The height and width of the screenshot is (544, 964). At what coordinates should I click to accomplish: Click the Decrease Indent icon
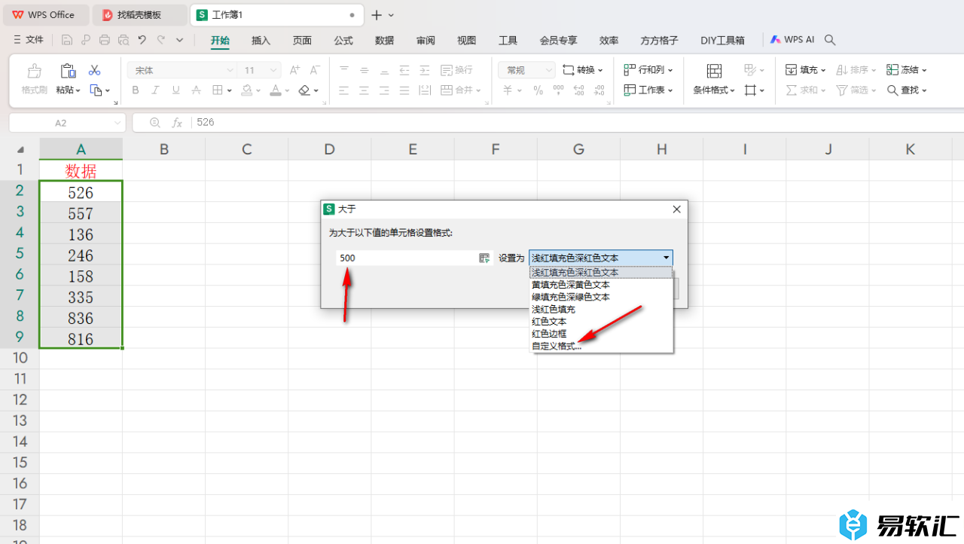coord(404,70)
